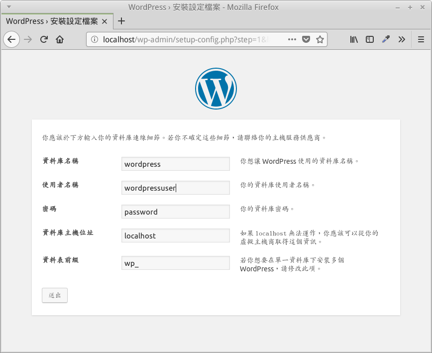This screenshot has width=432, height=353.
Task: Open page actions three-dot menu
Action: click(x=292, y=39)
